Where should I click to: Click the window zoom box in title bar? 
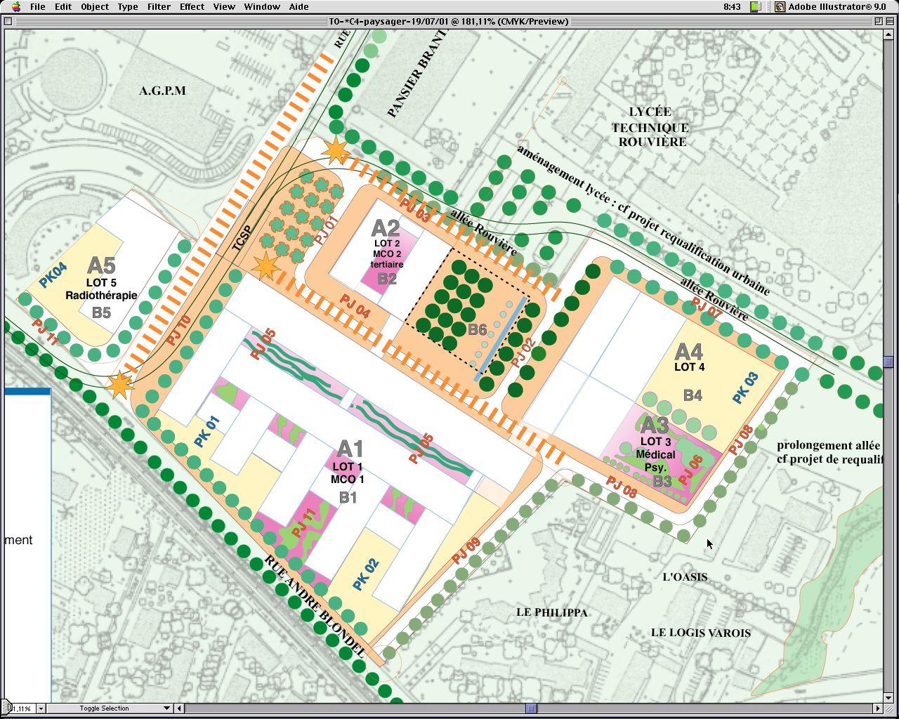[879, 21]
